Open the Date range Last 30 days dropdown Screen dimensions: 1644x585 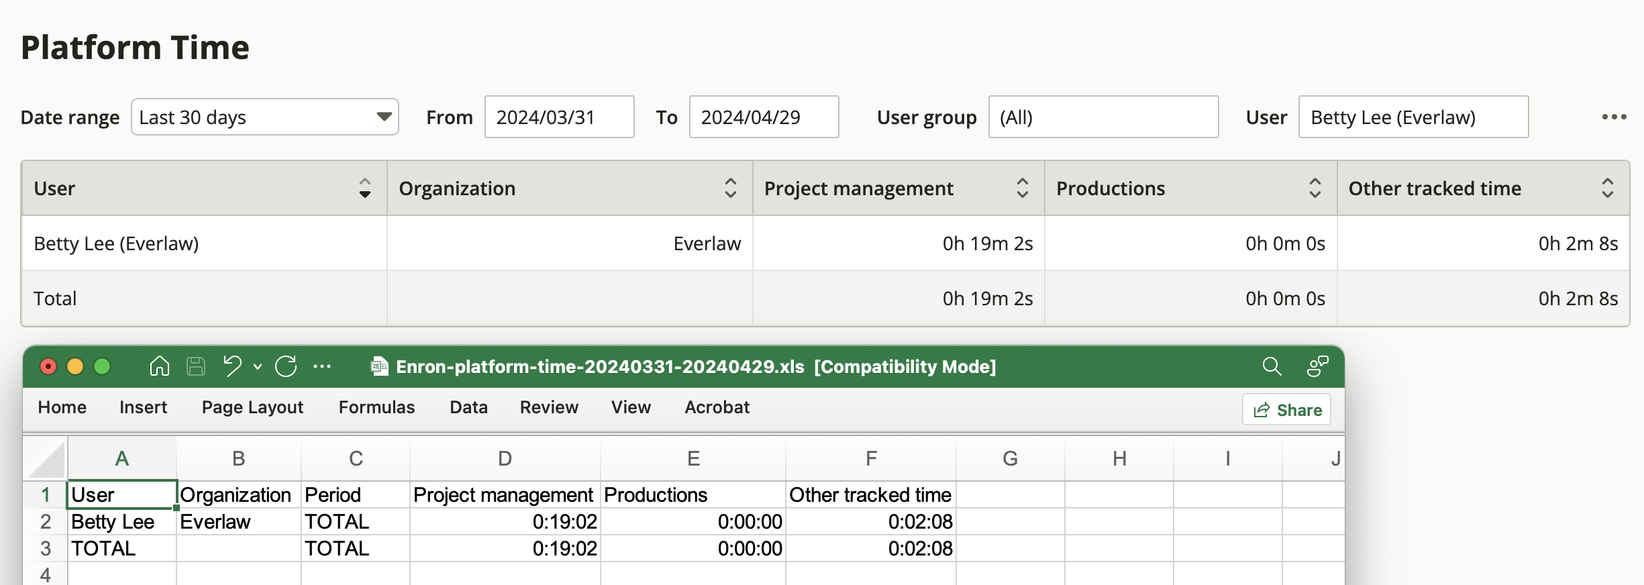pos(265,117)
